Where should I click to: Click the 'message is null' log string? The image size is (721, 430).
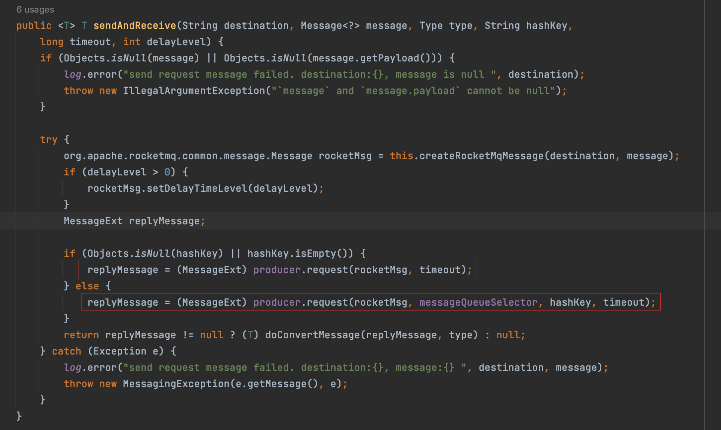[440, 74]
